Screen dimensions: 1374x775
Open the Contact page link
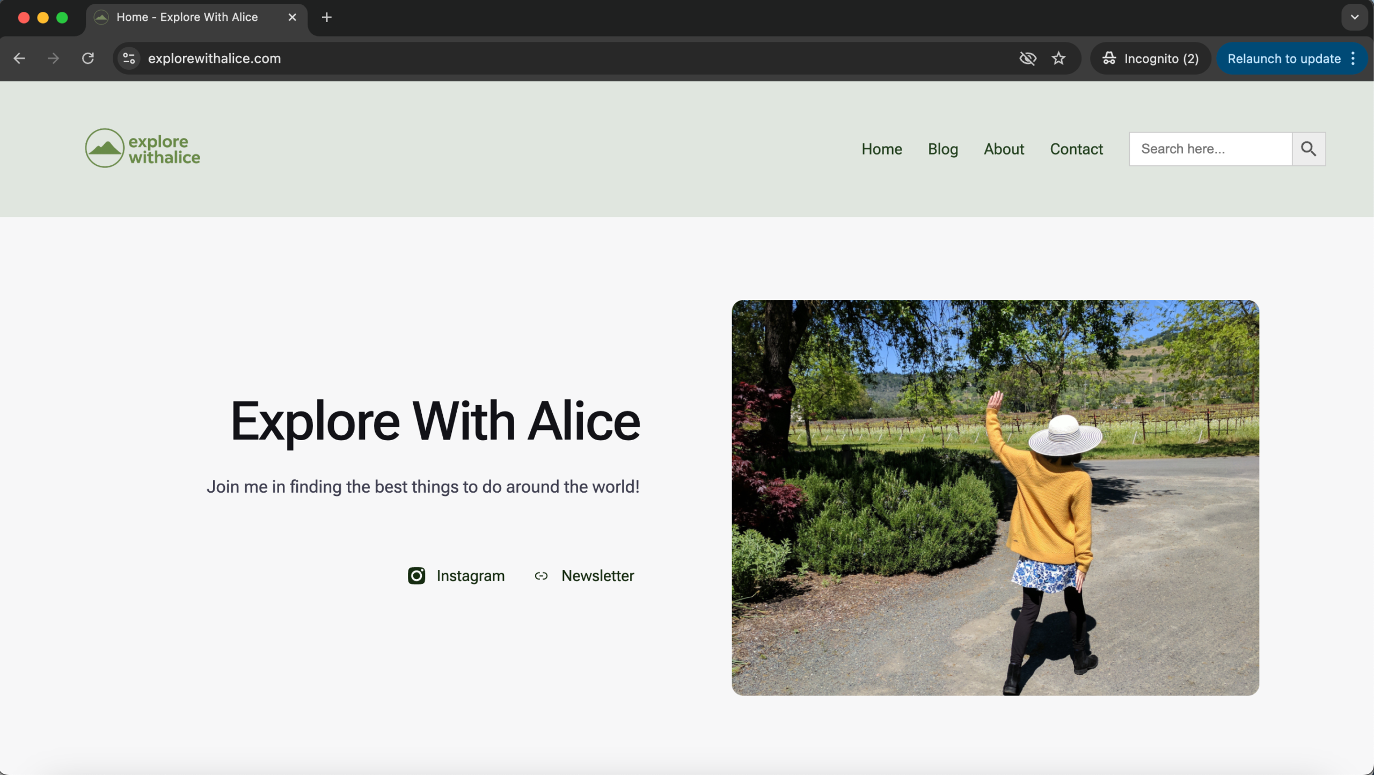pos(1076,149)
